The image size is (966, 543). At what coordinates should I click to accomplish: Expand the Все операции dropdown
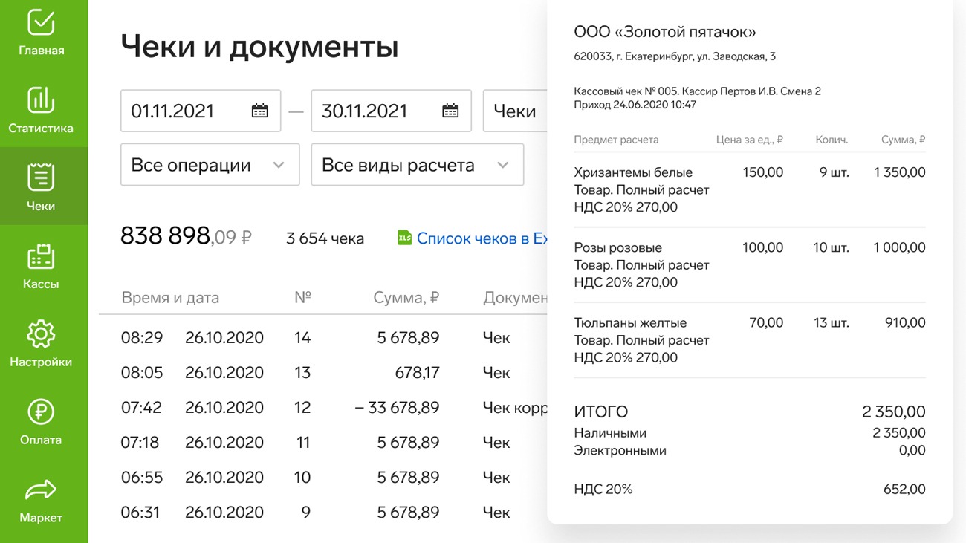(x=210, y=165)
